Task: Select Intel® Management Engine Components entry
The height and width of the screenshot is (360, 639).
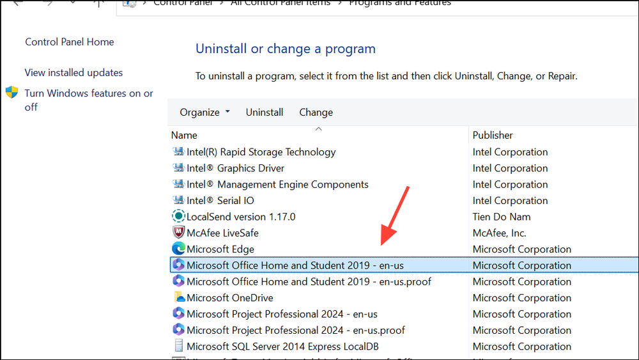Action: (277, 184)
